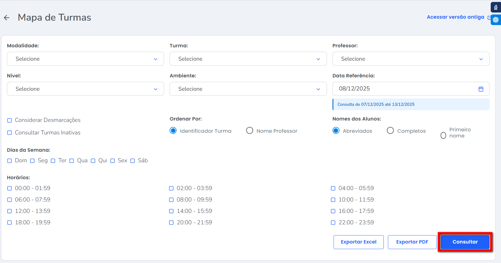The image size is (501, 263).
Task: Select the 08:00 - 09:59 time slot
Action: [x=171, y=200]
